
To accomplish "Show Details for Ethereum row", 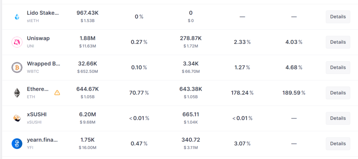I will [x=338, y=93].
